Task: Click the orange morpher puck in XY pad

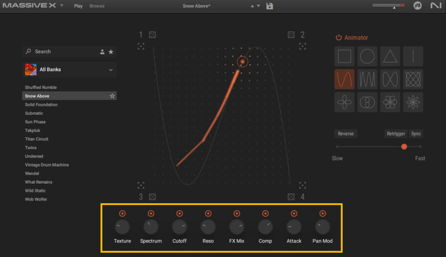Action: pyautogui.click(x=242, y=62)
